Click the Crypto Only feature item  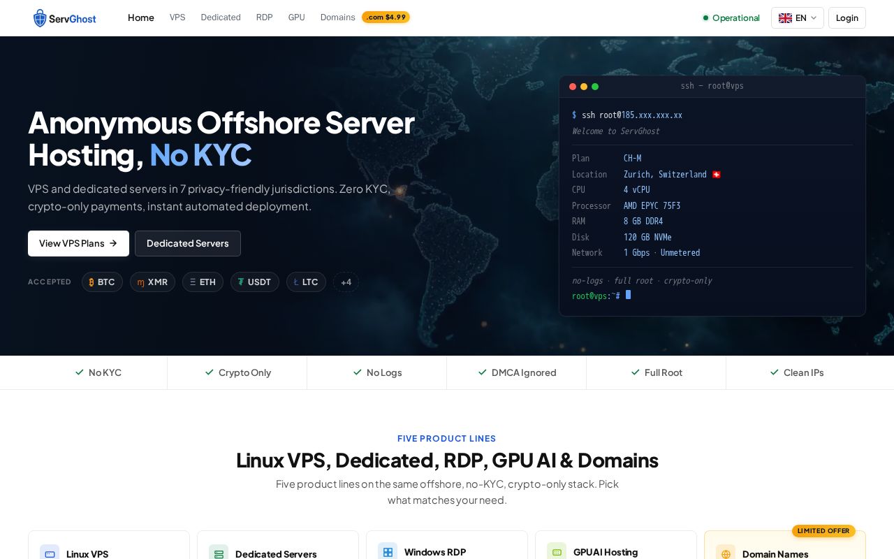click(237, 372)
